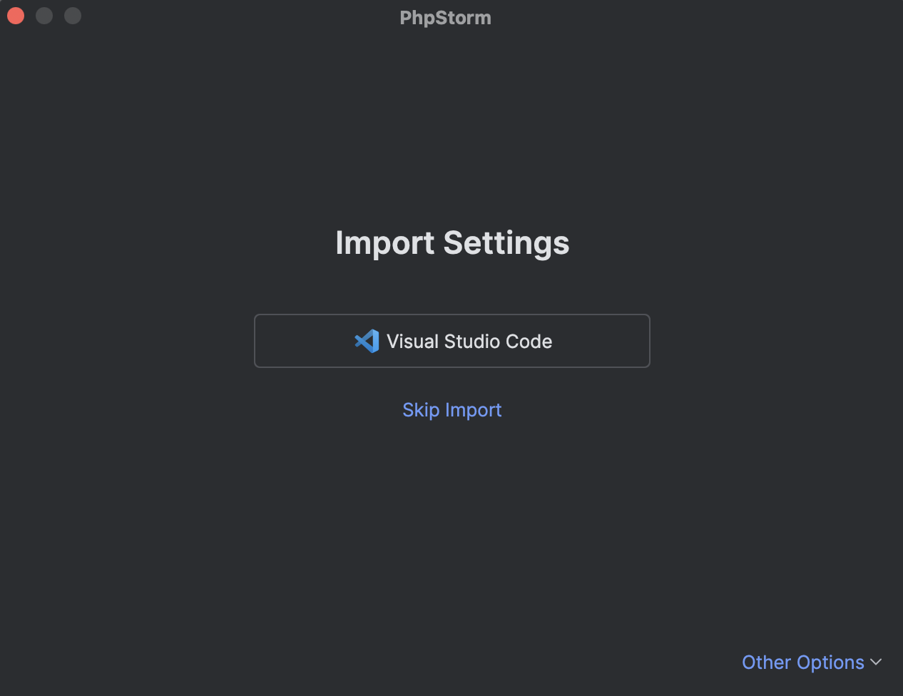Click the PhpStorm title in the titlebar
903x696 pixels.
445,17
